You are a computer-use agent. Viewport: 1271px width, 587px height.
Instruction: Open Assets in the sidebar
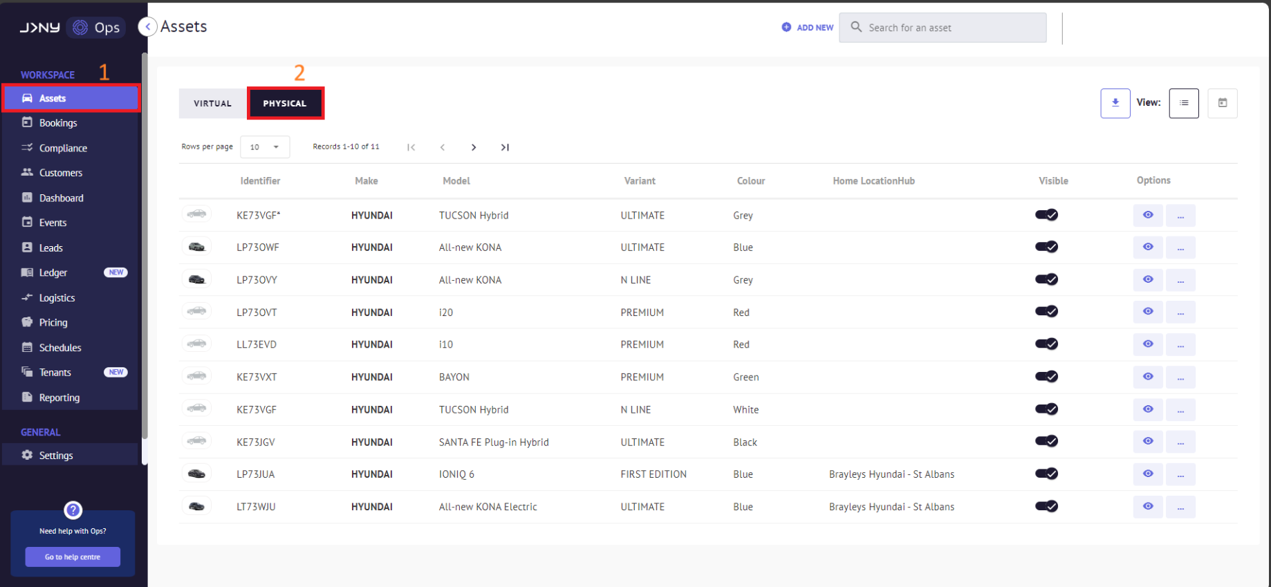coord(71,98)
